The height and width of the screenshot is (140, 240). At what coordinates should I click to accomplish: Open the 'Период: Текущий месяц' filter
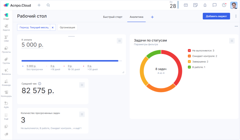tap(34, 27)
